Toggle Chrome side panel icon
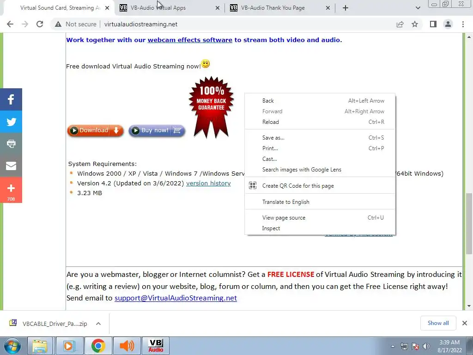 pos(433,24)
